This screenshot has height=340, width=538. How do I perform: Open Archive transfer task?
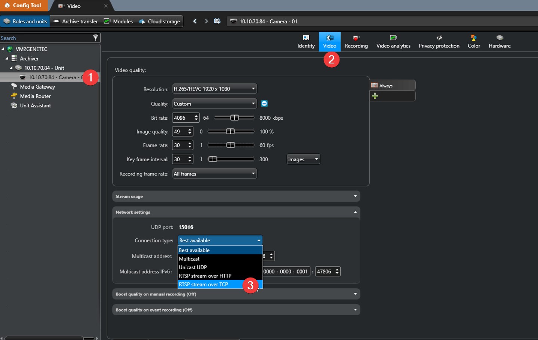click(76, 21)
